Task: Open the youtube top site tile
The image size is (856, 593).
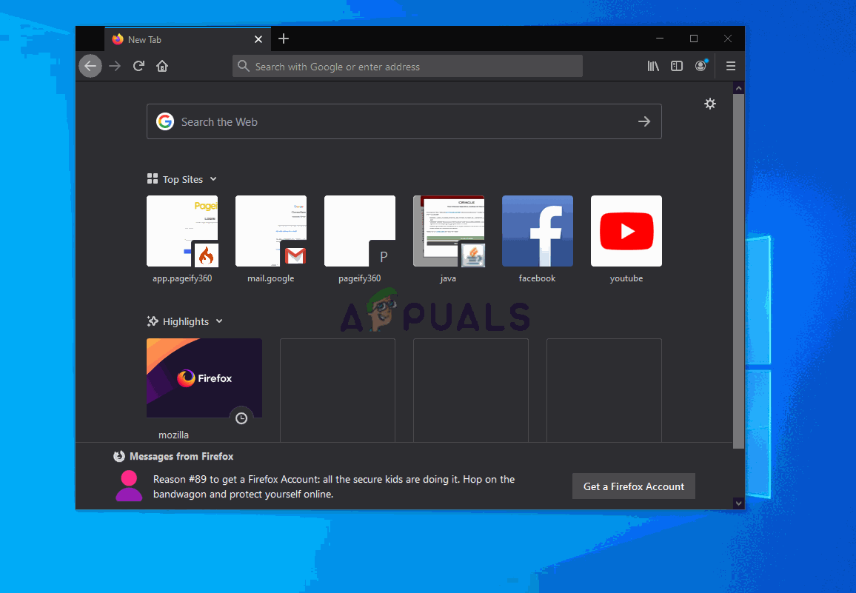Action: tap(626, 231)
